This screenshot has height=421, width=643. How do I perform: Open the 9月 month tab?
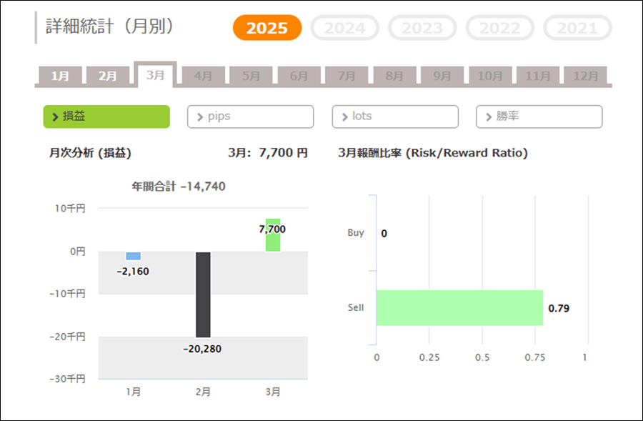pos(442,76)
